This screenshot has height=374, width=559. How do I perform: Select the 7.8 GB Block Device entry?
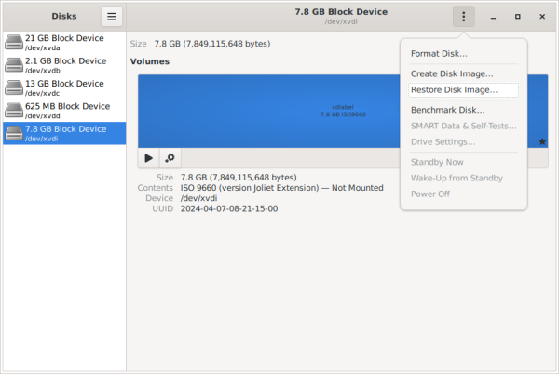click(x=65, y=133)
